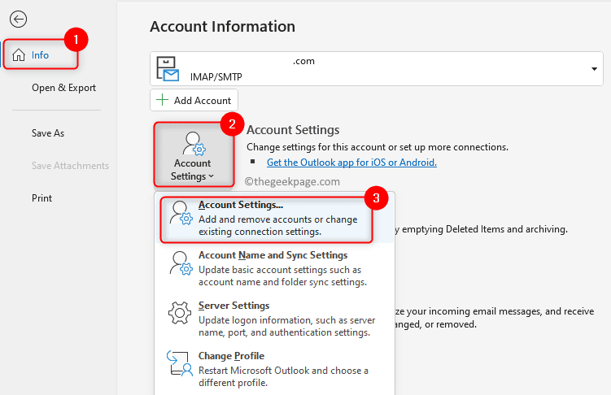This screenshot has height=395, width=611.
Task: Click the mailbox account icon
Action: 167,69
